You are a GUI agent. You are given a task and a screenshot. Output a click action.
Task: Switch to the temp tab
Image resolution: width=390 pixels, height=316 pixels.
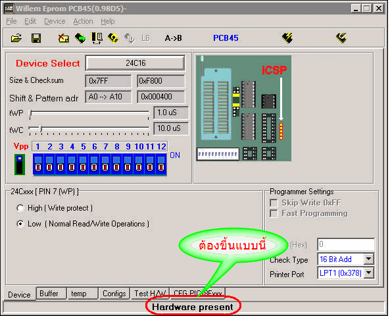click(x=83, y=294)
